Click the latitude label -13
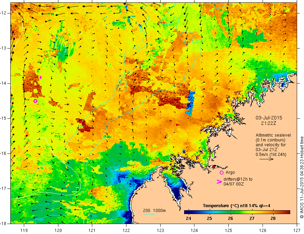 [3, 48]
